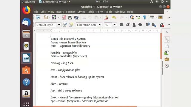Open the Save dropdown arrow
The height and width of the screenshot is (107, 191).
click(58, 18)
